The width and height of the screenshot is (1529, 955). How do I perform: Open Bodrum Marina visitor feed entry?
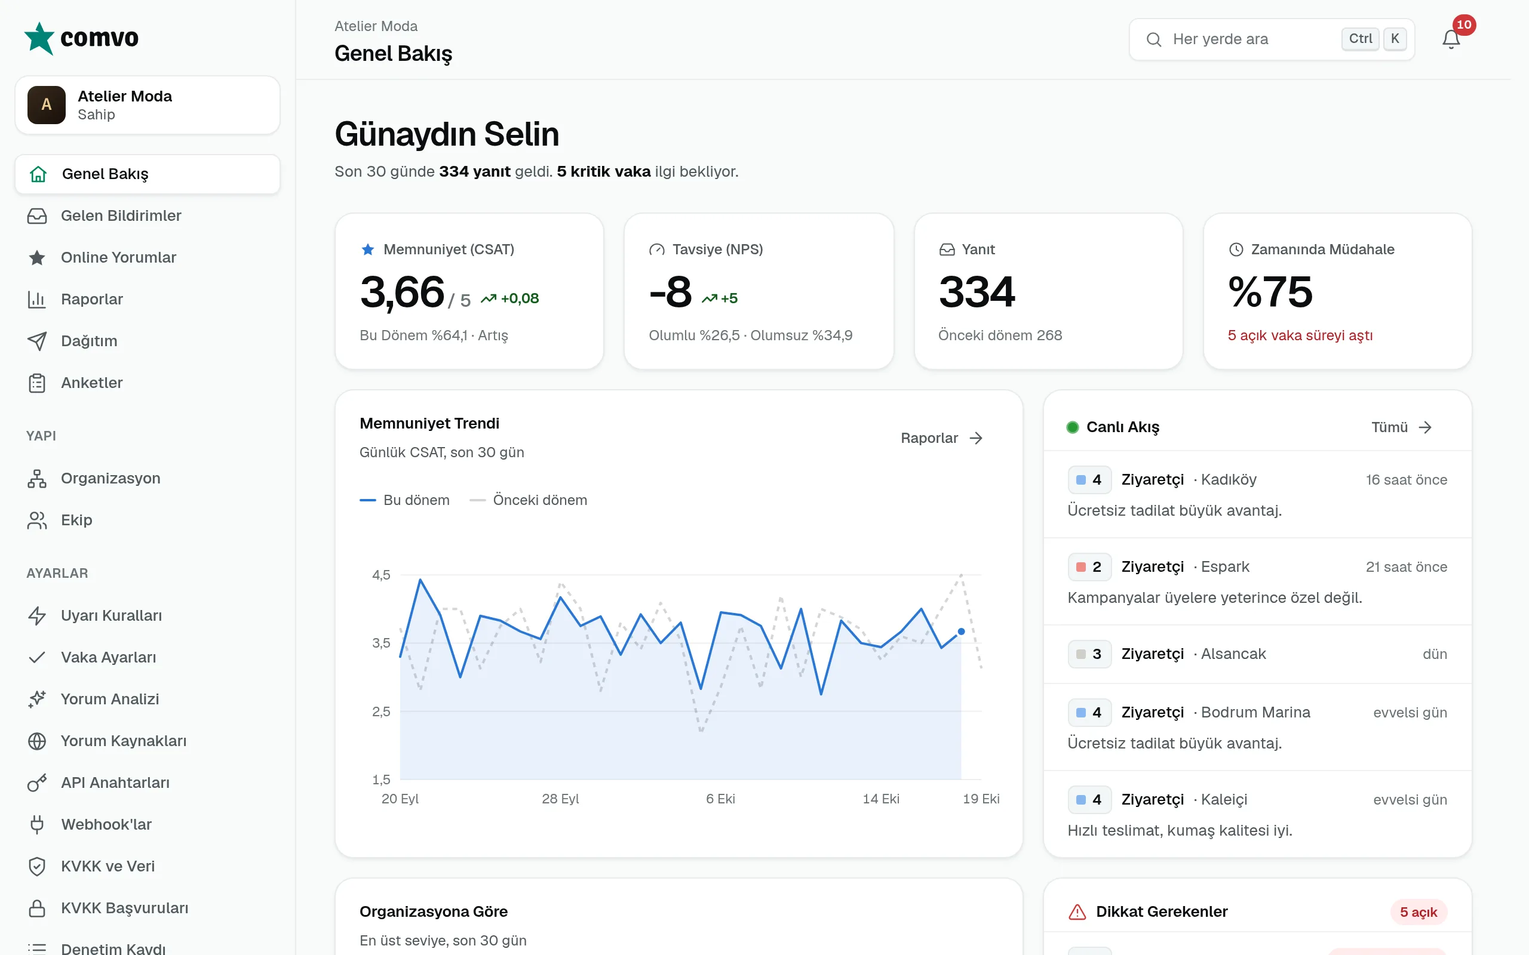pos(1257,727)
